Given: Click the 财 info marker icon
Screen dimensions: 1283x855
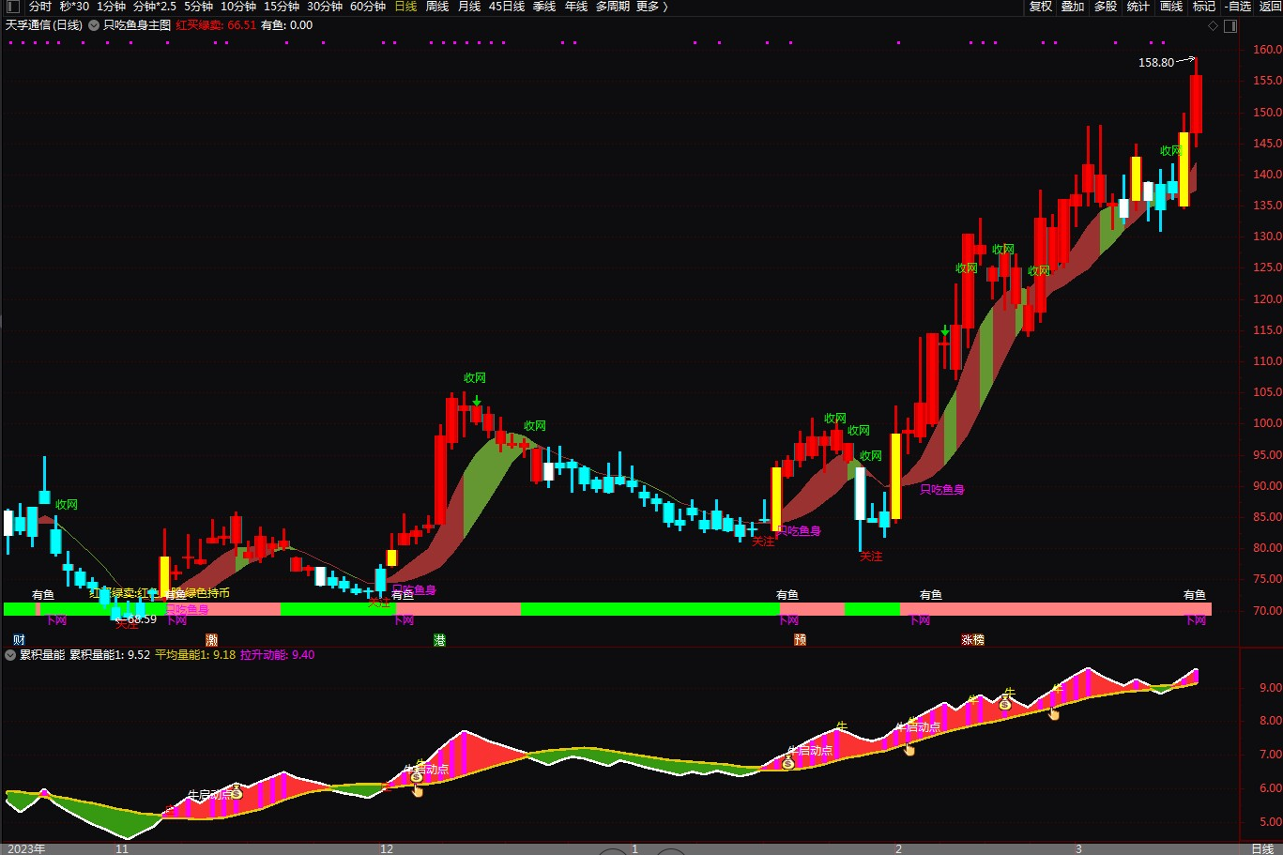Looking at the screenshot, I should 19,640.
